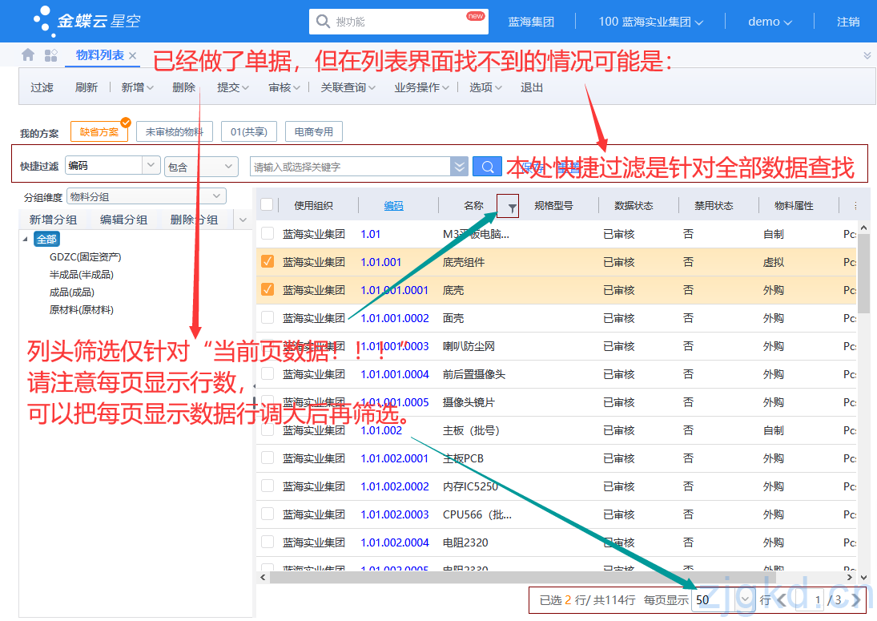
Task: Click the 过滤 toolbar button
Action: [42, 87]
